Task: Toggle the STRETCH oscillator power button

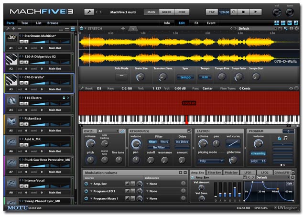Action: [x=81, y=28]
